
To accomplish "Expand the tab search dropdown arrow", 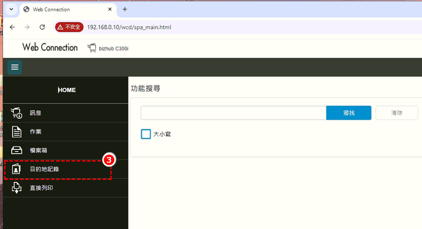I will [x=11, y=9].
